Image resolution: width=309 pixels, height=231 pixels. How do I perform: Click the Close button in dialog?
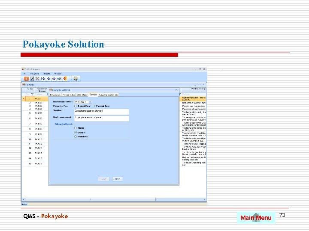click(x=117, y=179)
